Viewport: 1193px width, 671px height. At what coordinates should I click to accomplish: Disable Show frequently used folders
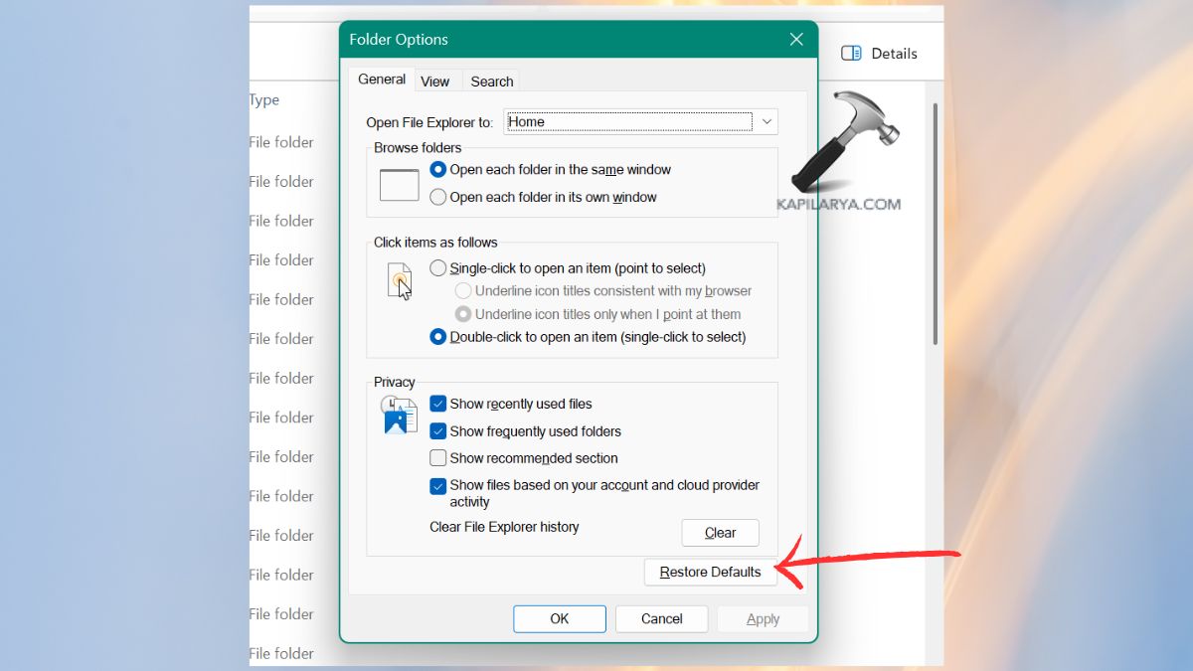point(438,430)
